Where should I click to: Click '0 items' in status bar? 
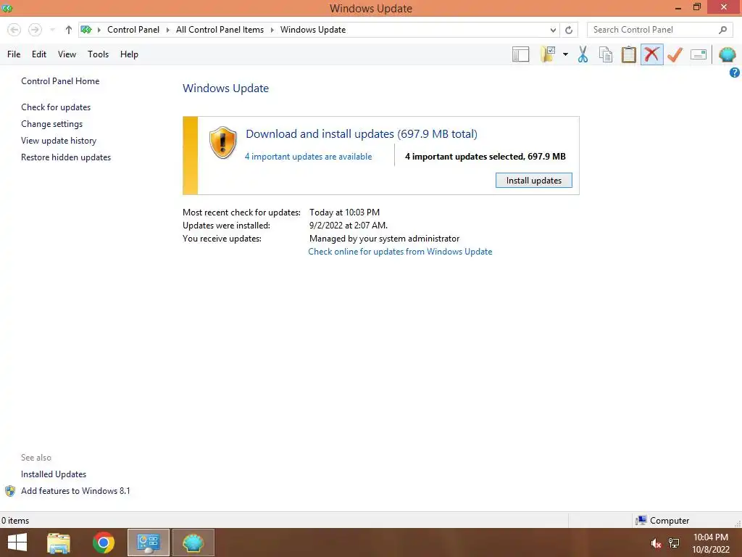point(15,521)
